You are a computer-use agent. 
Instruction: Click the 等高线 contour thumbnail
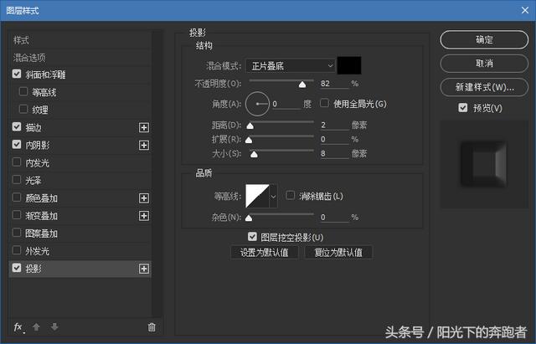[257, 196]
